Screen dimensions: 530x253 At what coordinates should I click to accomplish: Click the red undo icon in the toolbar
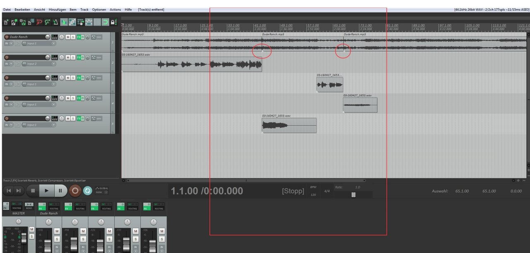click(x=39, y=22)
